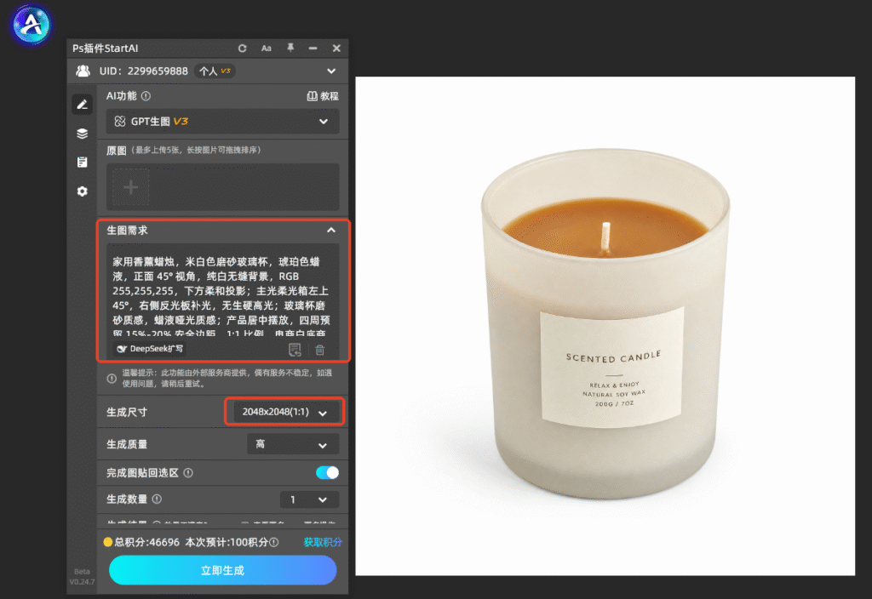This screenshot has height=599, width=872.
Task: Click the gold coin icon by 总积分
Action: (x=108, y=542)
